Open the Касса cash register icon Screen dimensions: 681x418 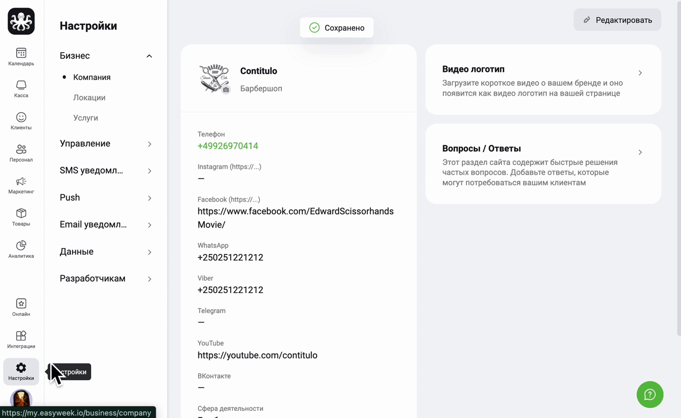[x=21, y=85]
